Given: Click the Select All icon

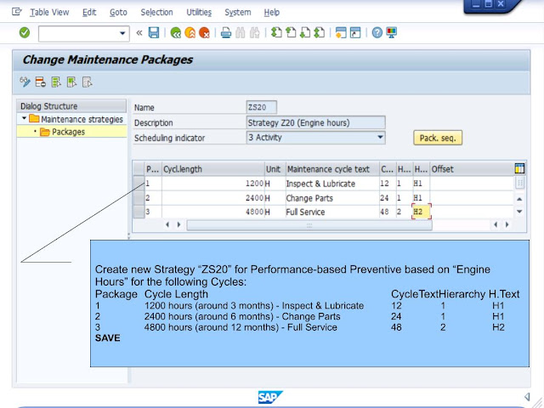Looking at the screenshot, I should [56, 82].
